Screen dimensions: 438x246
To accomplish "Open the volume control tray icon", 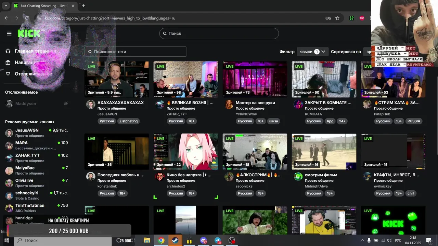I will coord(389,241).
